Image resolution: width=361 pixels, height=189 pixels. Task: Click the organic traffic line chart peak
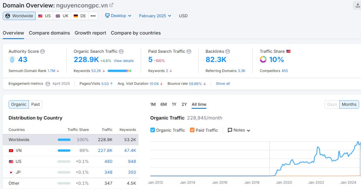click(358, 142)
